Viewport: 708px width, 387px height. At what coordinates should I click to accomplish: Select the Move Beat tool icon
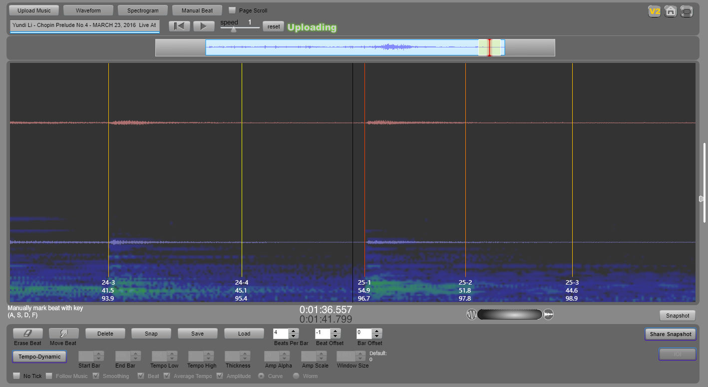[x=63, y=334]
